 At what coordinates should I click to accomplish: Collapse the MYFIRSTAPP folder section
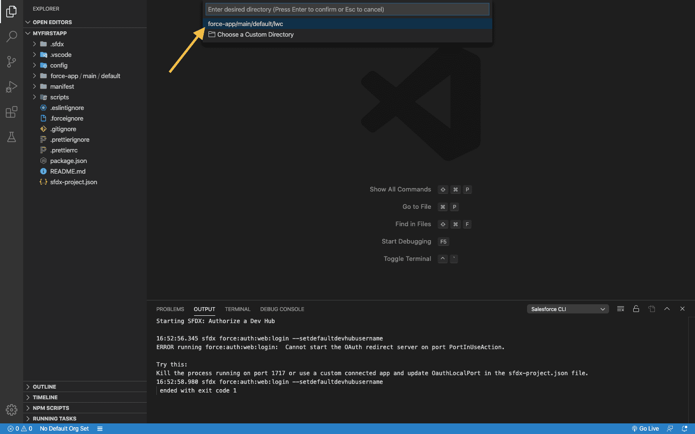(x=85, y=33)
